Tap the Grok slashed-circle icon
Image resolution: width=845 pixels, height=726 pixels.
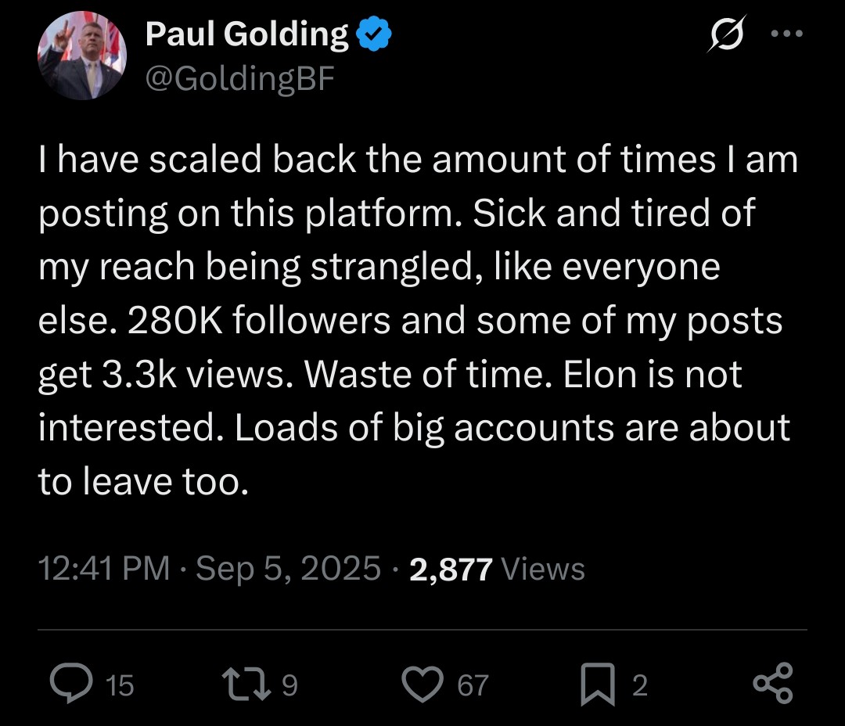725,35
